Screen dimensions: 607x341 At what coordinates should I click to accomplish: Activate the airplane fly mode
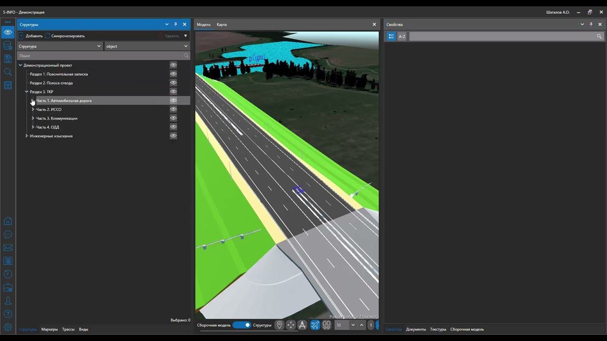pyautogui.click(x=315, y=325)
